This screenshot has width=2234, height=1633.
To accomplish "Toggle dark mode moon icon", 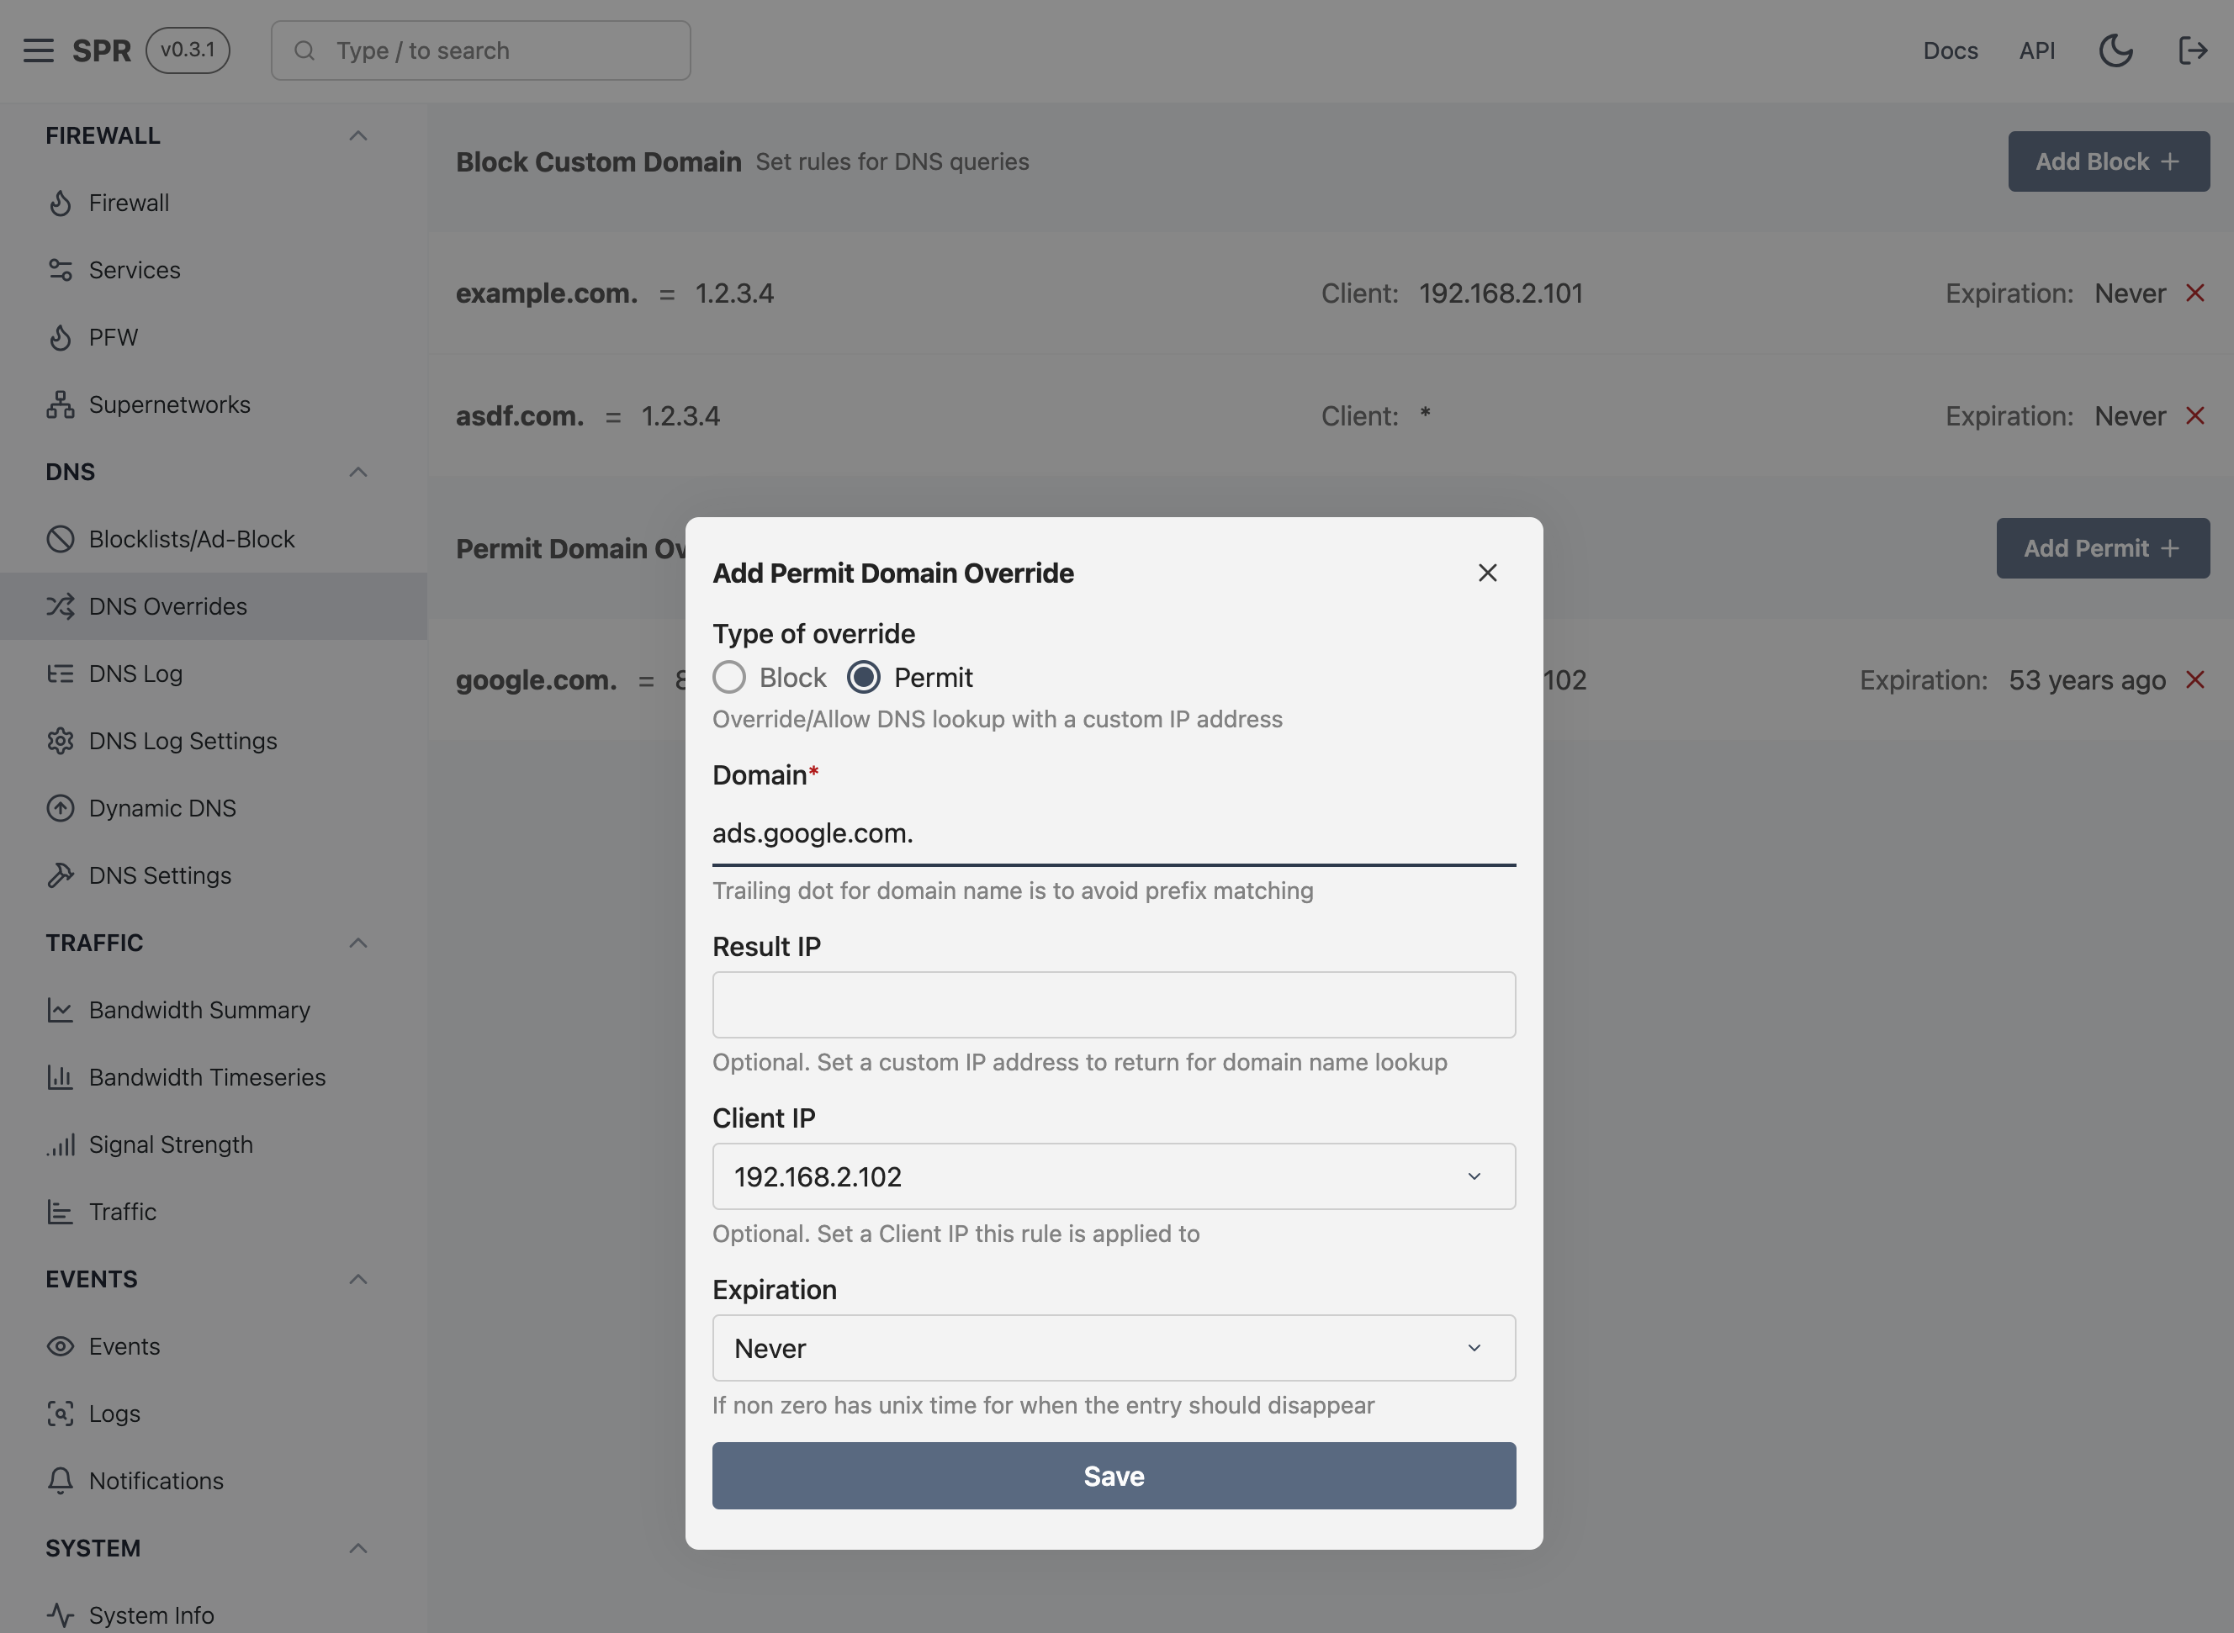I will point(2115,50).
